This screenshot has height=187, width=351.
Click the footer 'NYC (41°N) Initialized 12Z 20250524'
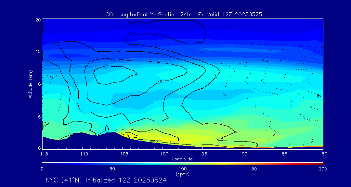[x=106, y=180]
